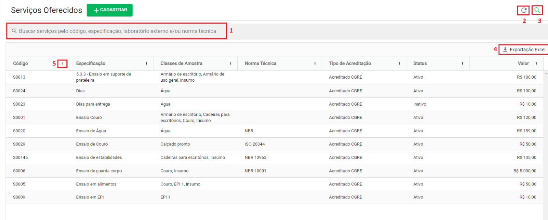Click the R$ 105,00 value cell
The image size is (548, 220).
click(527, 157)
